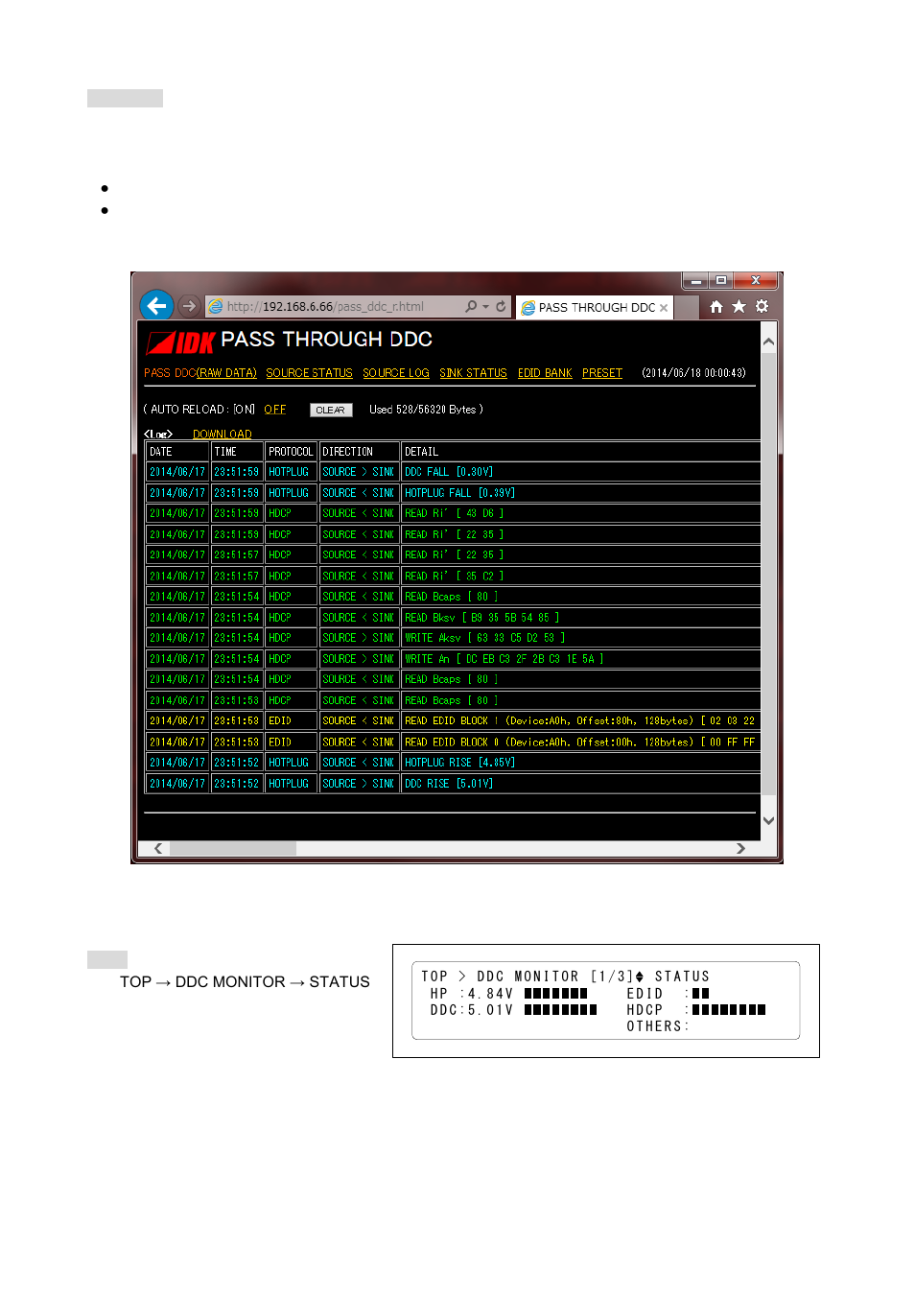Screen dimensions: 915x1295
Task: Click the timestamp (2014/06/18 00:00:43)
Action: (693, 373)
